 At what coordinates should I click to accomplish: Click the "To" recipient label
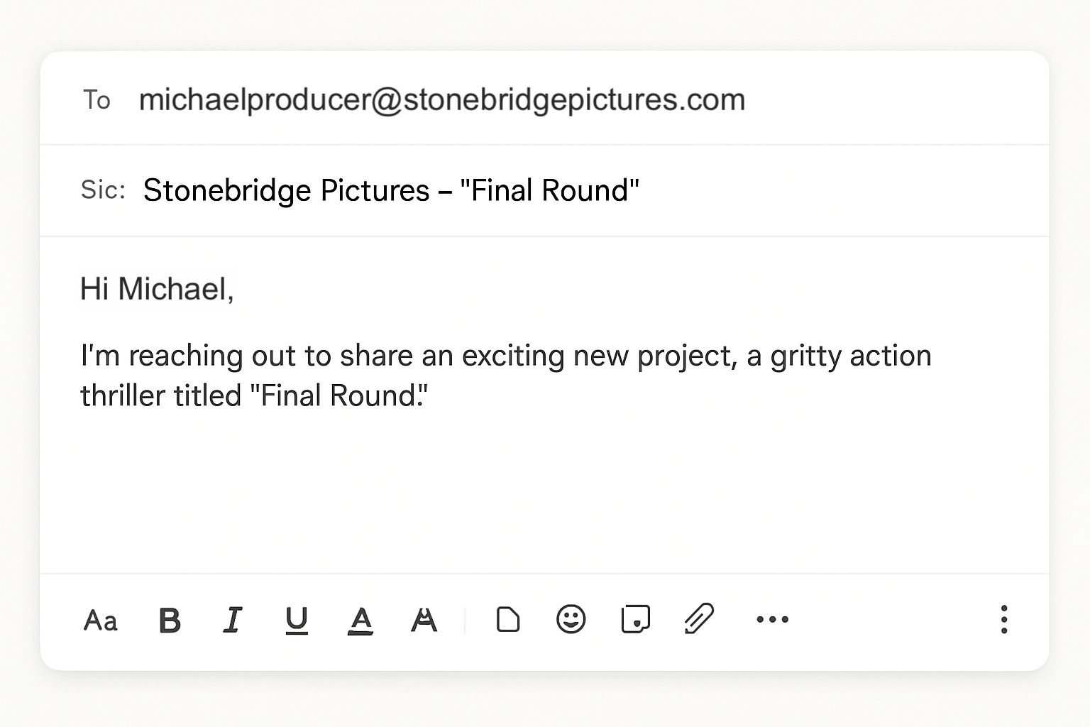pos(97,99)
